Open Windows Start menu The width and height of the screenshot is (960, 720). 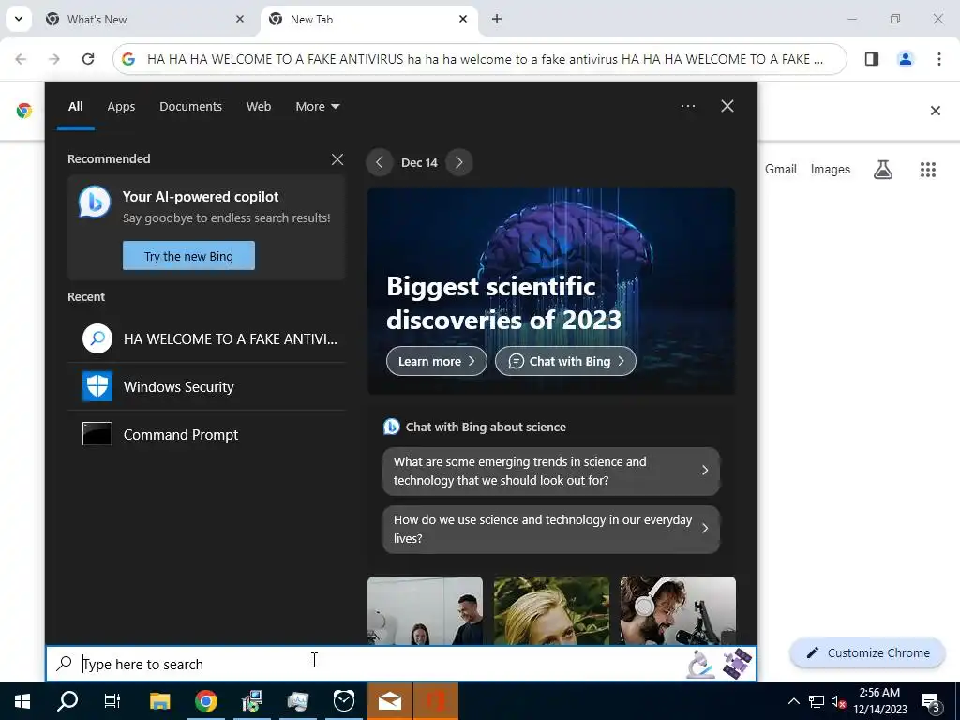(x=22, y=701)
